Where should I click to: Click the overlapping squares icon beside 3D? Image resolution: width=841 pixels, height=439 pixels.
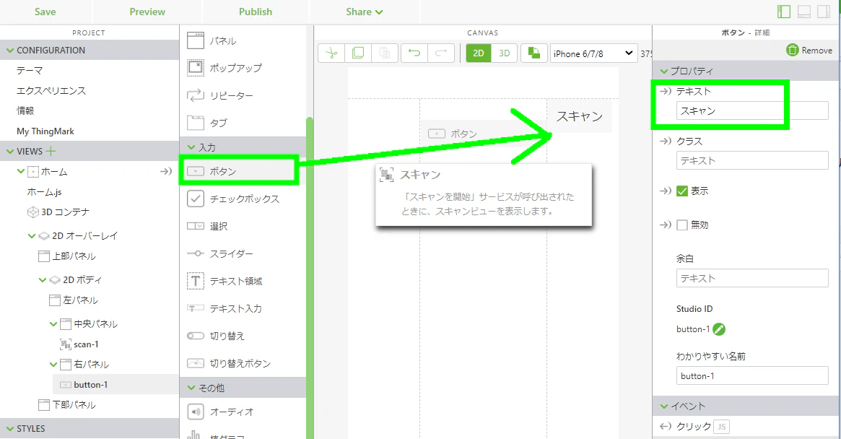pos(533,53)
